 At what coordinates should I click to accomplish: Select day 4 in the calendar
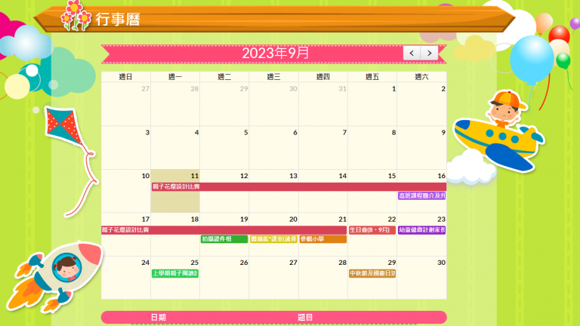coord(175,147)
